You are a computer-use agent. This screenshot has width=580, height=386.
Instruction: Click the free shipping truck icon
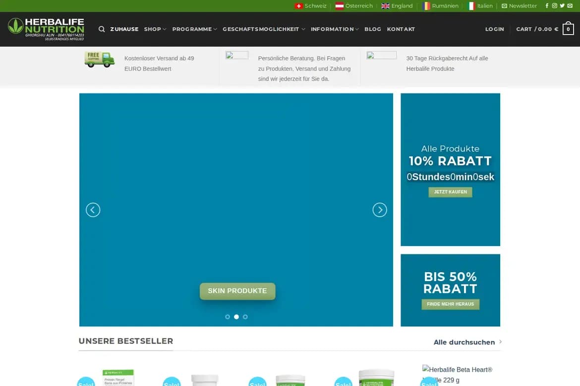(x=100, y=59)
